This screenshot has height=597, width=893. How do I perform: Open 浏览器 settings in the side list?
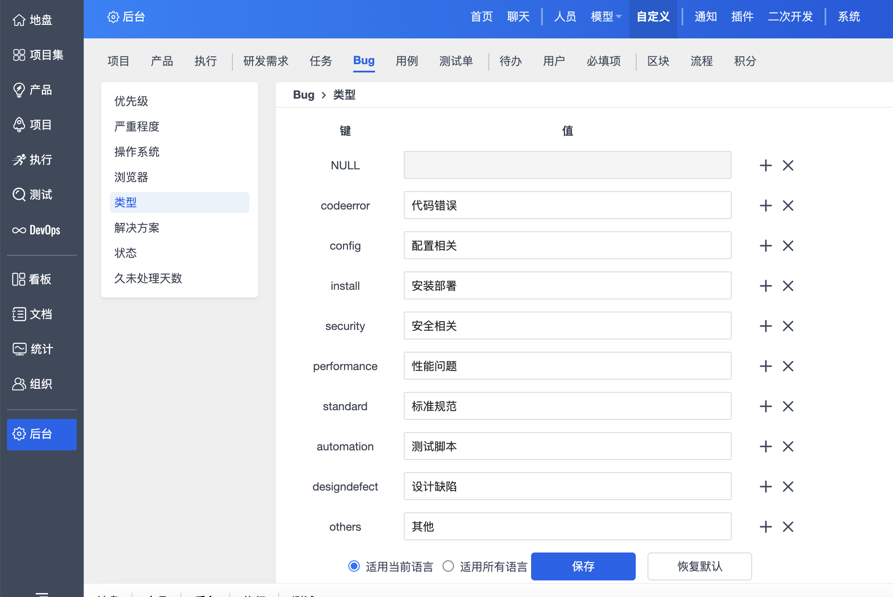click(x=180, y=177)
